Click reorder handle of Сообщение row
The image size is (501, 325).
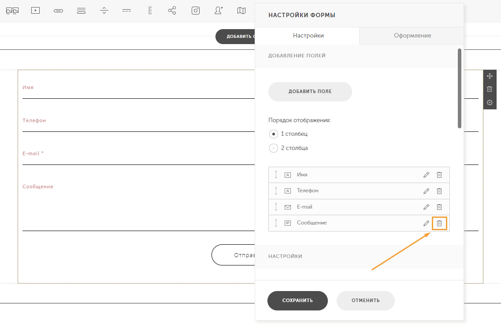[x=276, y=223]
